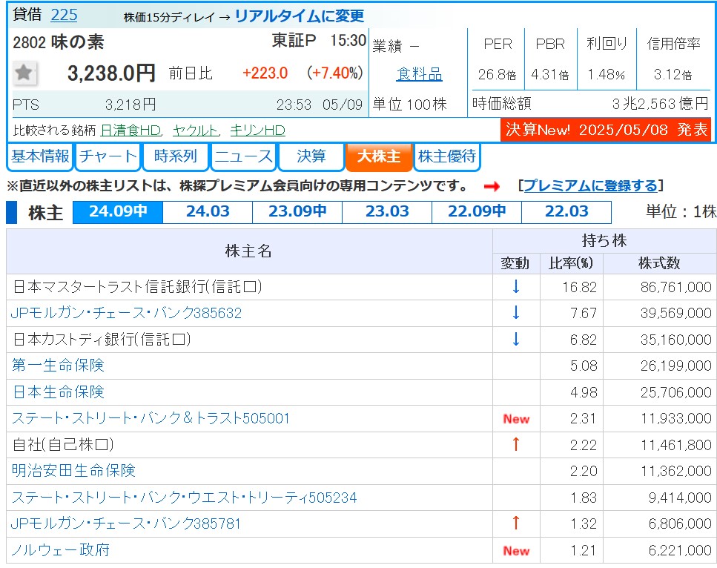The width and height of the screenshot is (717, 568).
Task: Switch to the 基本情報 tab
Action: pyautogui.click(x=40, y=156)
